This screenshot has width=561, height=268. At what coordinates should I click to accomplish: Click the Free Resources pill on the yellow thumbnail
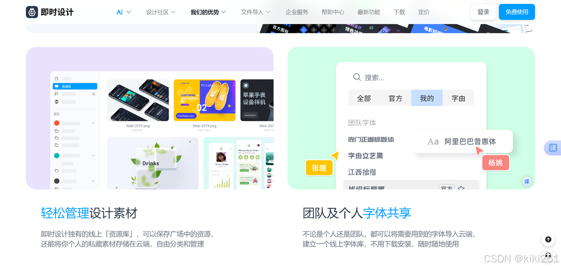(x=185, y=116)
